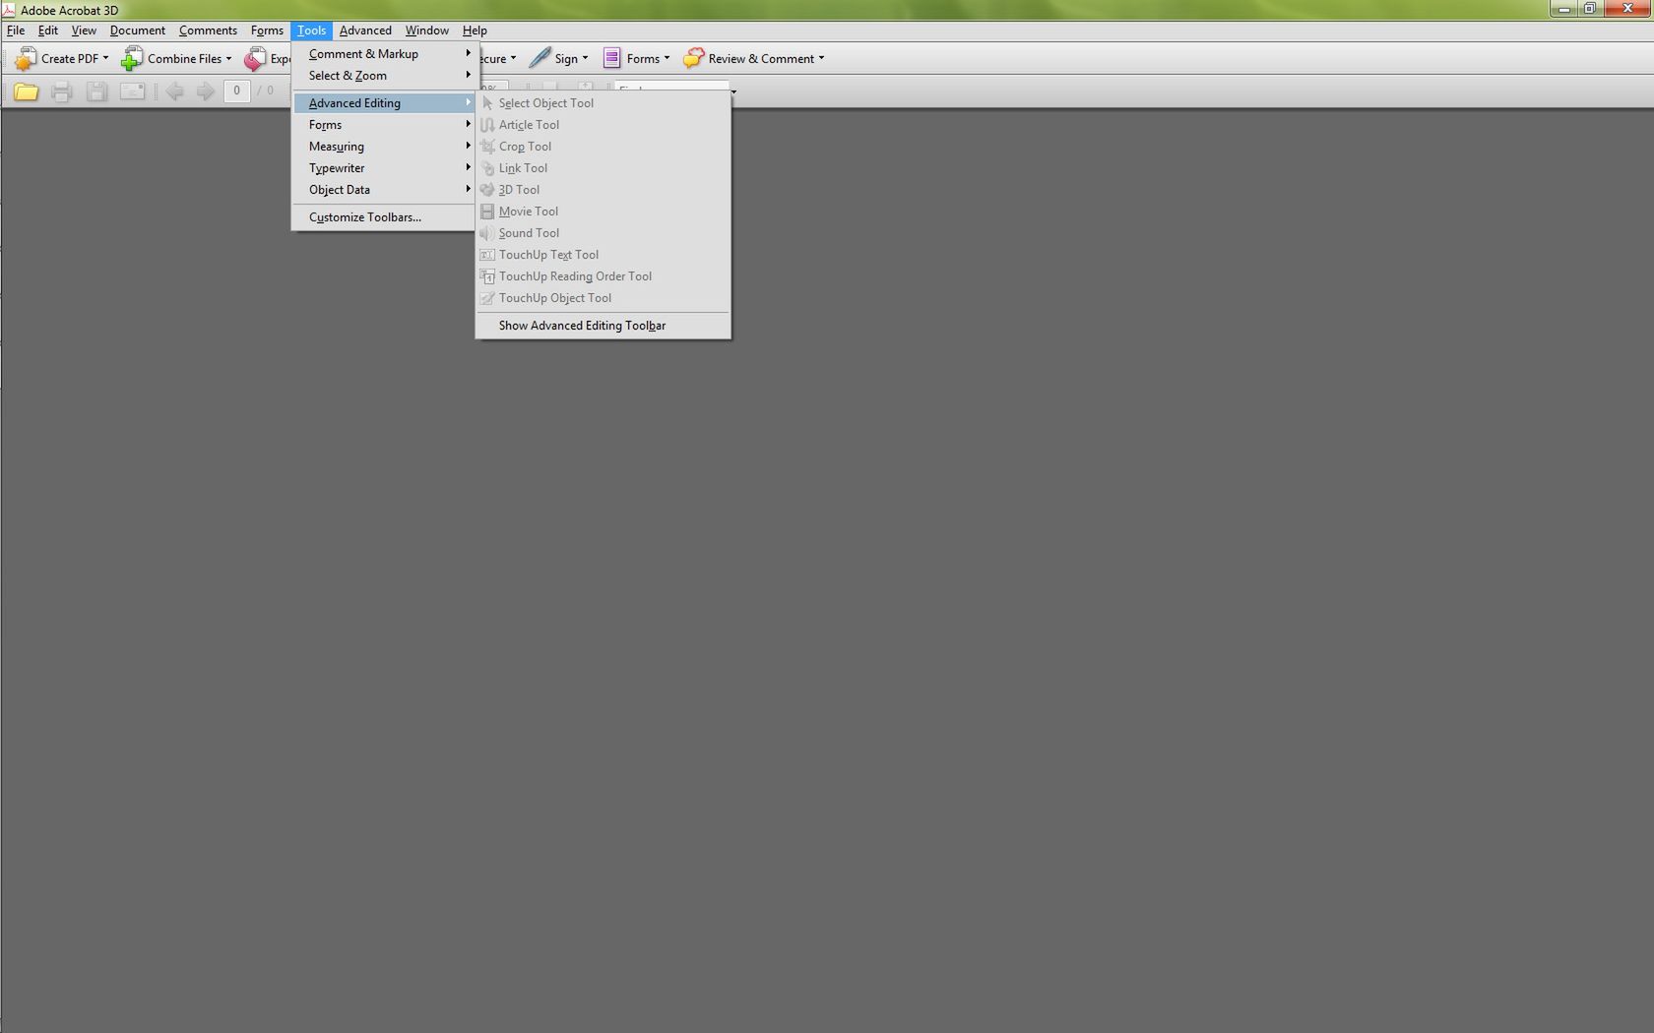Restore the Acrobat window size
The width and height of the screenshot is (1654, 1033).
click(1590, 9)
